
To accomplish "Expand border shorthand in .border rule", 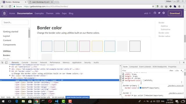I will (x=133, y=95).
